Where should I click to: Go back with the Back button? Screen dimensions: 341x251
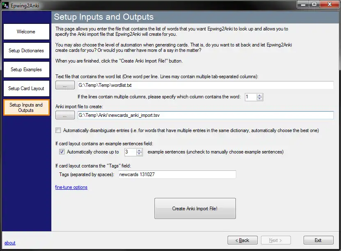point(242,240)
